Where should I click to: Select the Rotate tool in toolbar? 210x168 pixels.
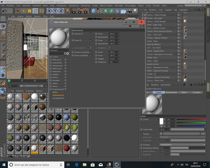point(35,11)
